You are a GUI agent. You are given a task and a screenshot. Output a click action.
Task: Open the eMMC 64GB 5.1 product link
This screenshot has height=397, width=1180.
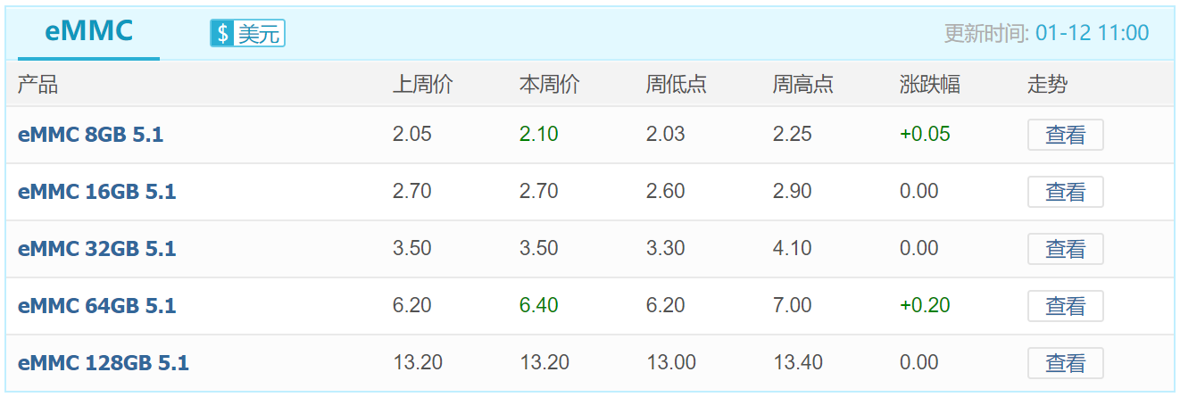[x=96, y=306]
